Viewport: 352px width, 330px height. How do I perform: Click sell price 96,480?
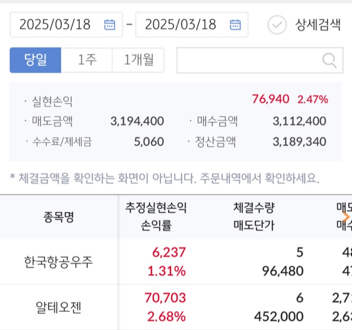pos(283,271)
